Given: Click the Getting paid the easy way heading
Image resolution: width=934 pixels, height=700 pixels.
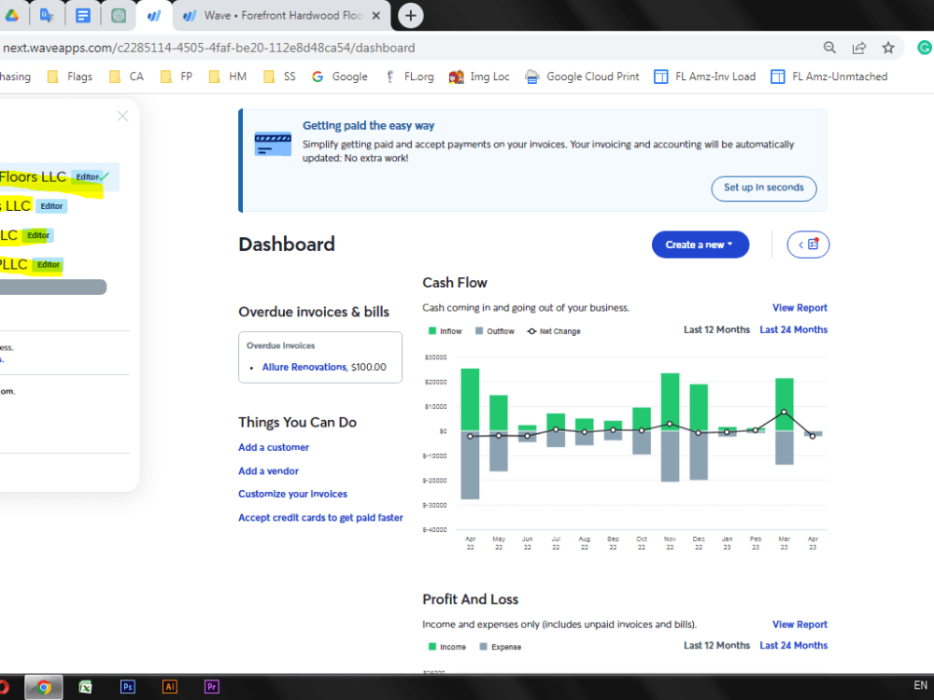Looking at the screenshot, I should [x=368, y=126].
